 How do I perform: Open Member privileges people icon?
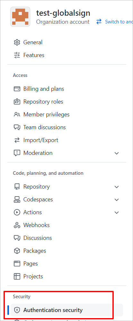pyautogui.click(x=17, y=114)
